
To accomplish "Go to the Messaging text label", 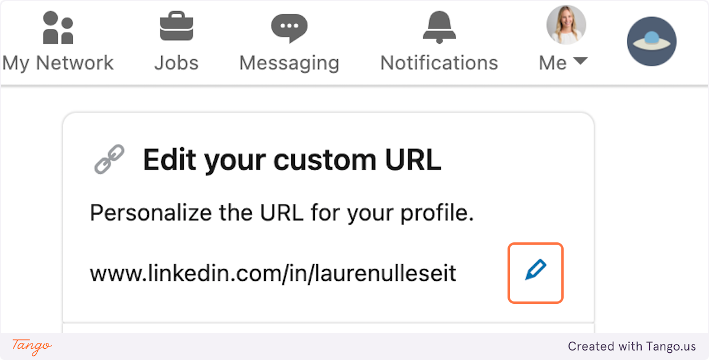I will [x=289, y=63].
